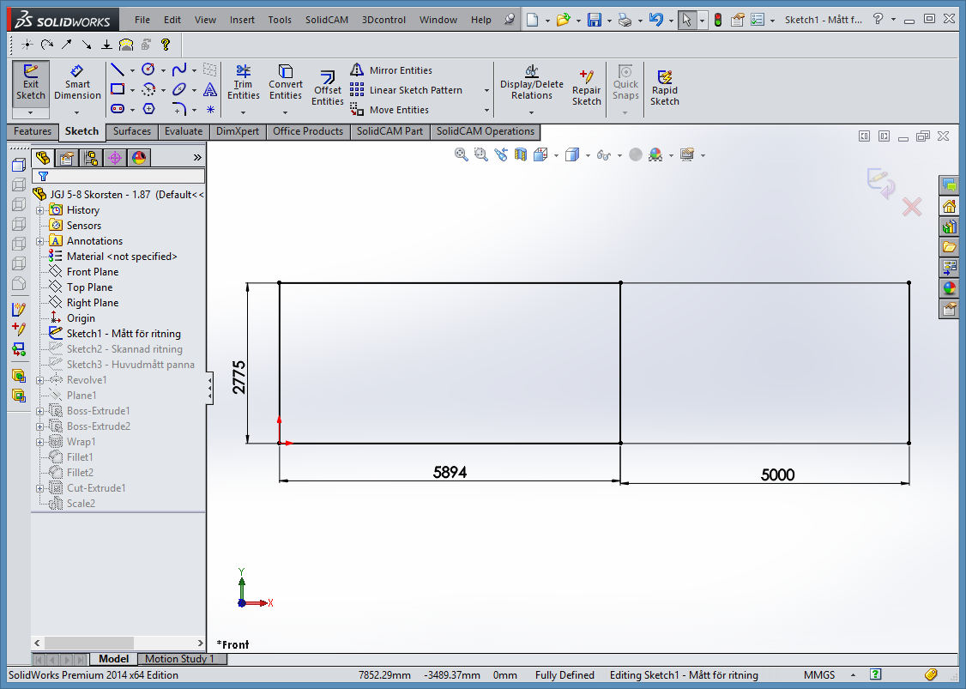Open the Convert Entities dropdown arrow
The height and width of the screenshot is (689, 966).
285,112
